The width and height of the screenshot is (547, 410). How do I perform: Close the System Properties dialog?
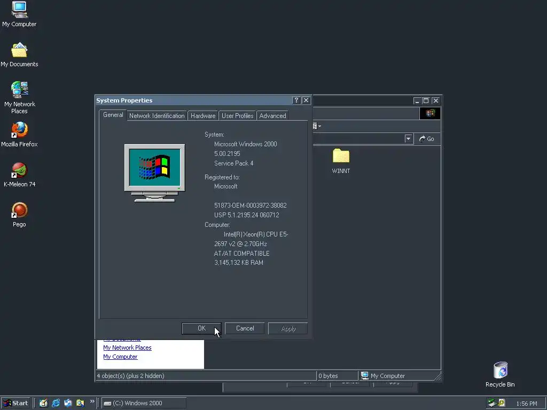(306, 100)
